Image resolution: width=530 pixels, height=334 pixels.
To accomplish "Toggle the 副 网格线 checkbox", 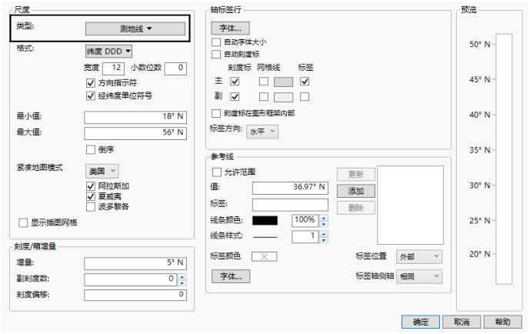I will [264, 97].
